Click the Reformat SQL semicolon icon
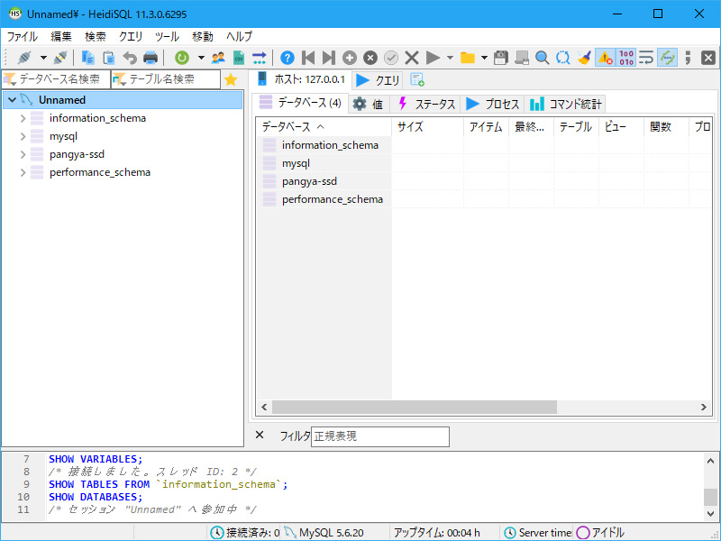Image resolution: width=721 pixels, height=541 pixels. [688, 58]
